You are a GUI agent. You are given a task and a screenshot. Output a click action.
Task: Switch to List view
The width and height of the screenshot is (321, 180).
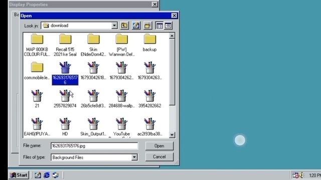tap(159, 25)
